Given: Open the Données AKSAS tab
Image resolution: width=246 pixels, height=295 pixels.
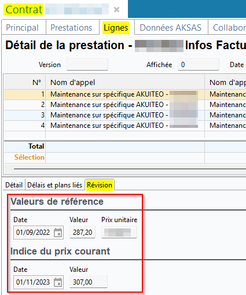Looking at the screenshot, I should tap(171, 27).
